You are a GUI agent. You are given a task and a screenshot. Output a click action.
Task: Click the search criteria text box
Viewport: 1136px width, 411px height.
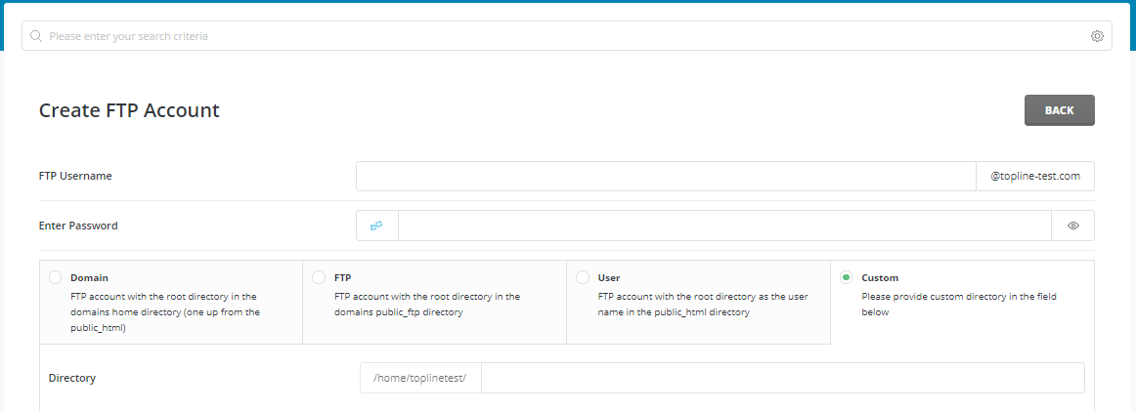click(x=567, y=36)
